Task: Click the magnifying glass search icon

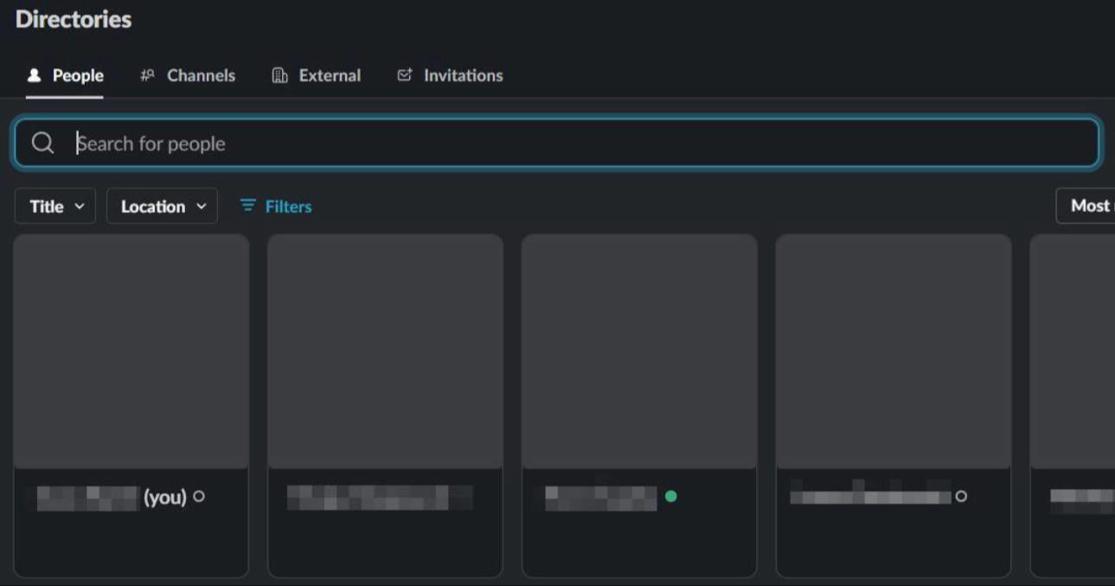Action: pyautogui.click(x=43, y=143)
